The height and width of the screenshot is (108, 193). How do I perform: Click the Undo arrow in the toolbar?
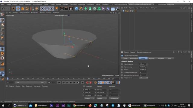click(x=3, y=9)
